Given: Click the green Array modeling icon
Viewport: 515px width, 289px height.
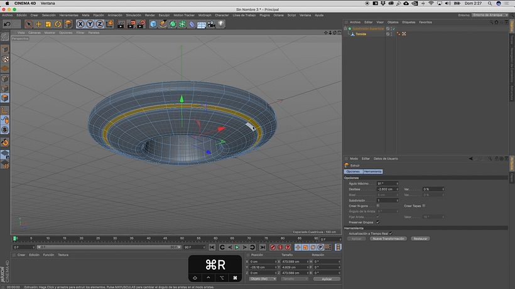Looking at the screenshot, I should (182, 24).
